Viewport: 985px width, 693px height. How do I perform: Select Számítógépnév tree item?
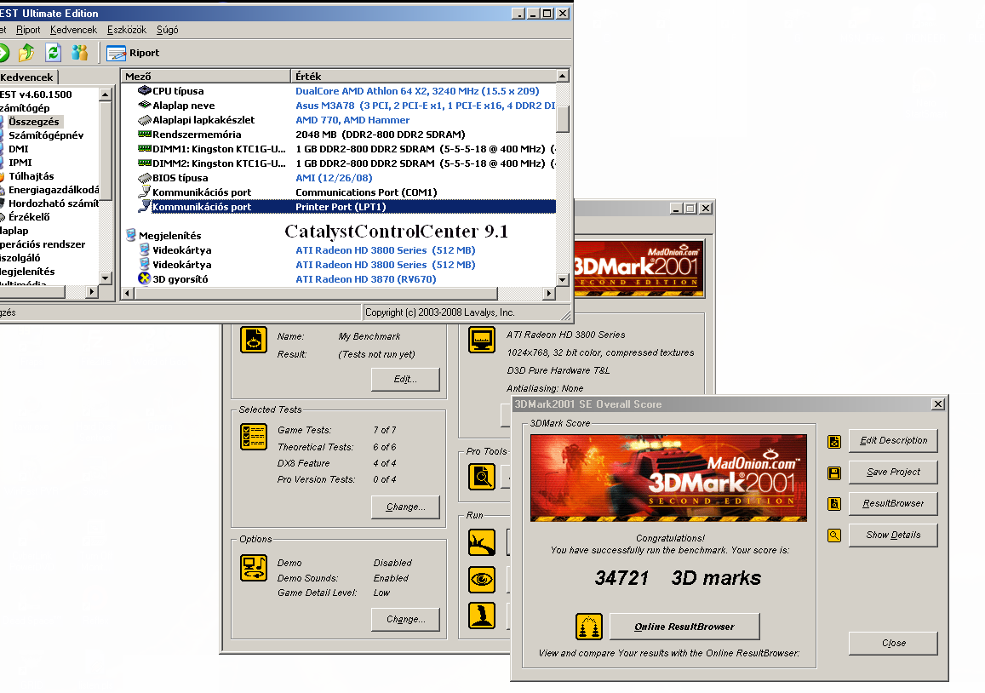coord(46,135)
